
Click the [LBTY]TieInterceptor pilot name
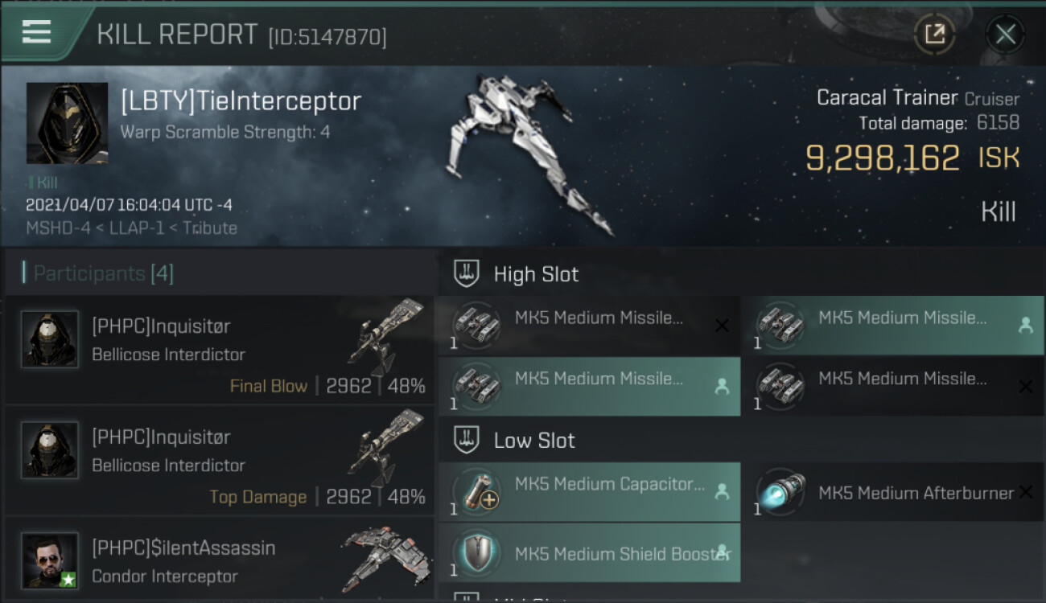pyautogui.click(x=241, y=101)
